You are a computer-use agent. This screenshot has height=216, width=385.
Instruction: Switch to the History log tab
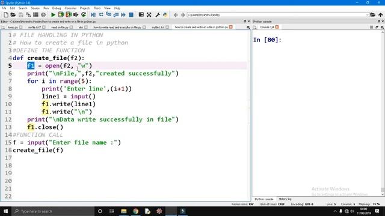pos(285,199)
